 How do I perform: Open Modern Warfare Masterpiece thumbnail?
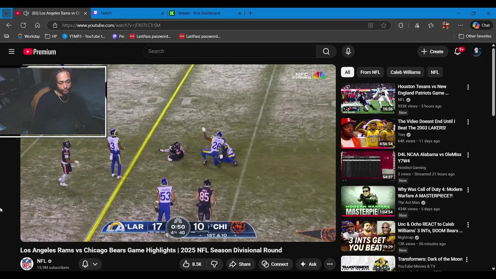point(368,201)
